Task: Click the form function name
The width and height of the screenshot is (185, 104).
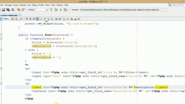Action: 48,35
